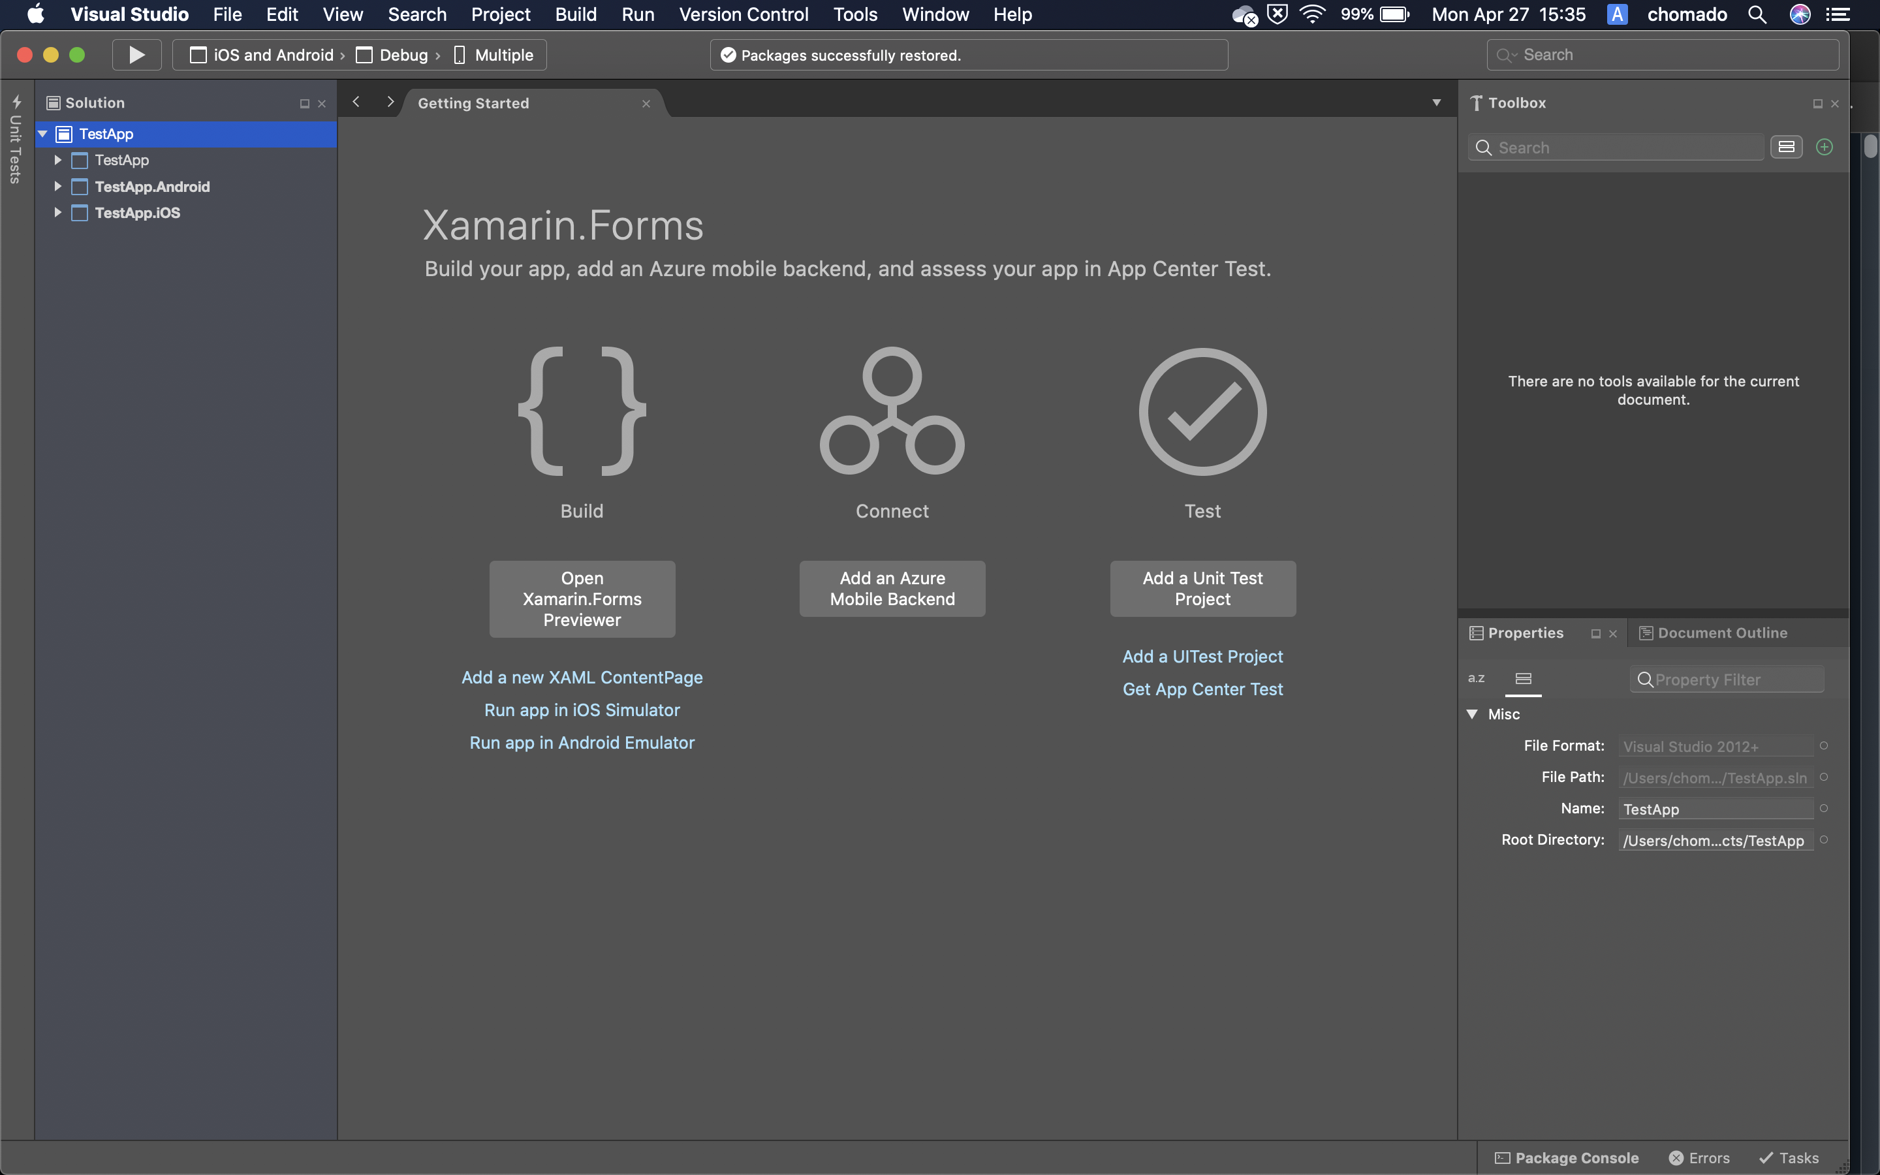The image size is (1880, 1175).
Task: Click the Name property indicator circle
Action: [x=1824, y=808]
